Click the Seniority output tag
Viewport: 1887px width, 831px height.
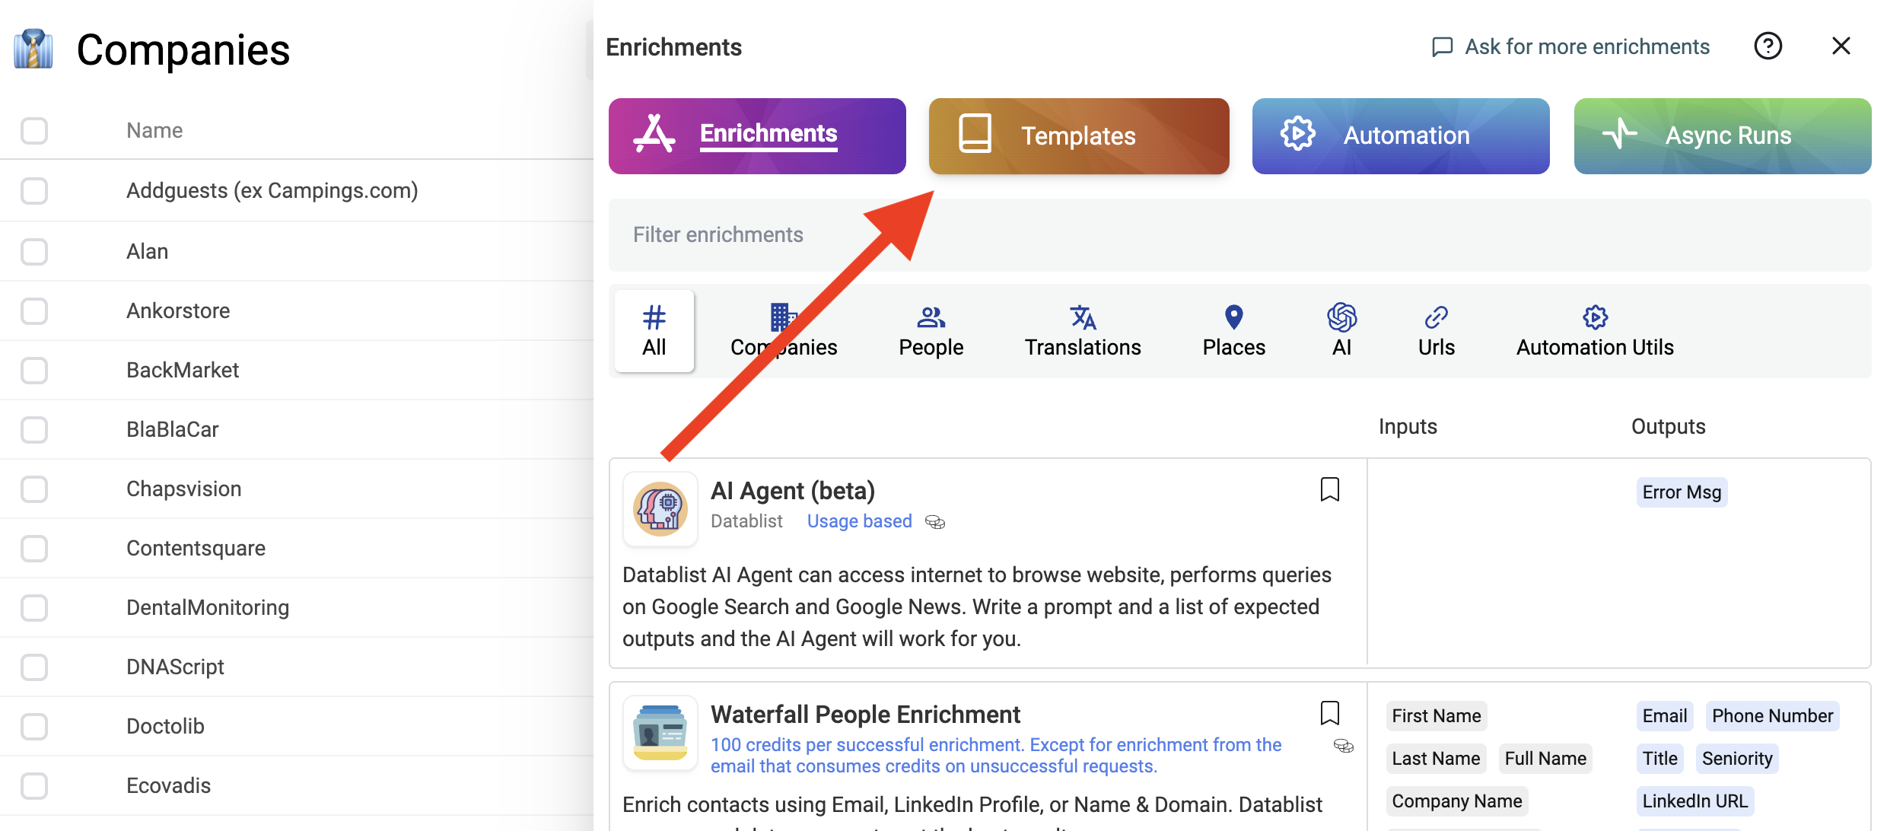(1737, 759)
